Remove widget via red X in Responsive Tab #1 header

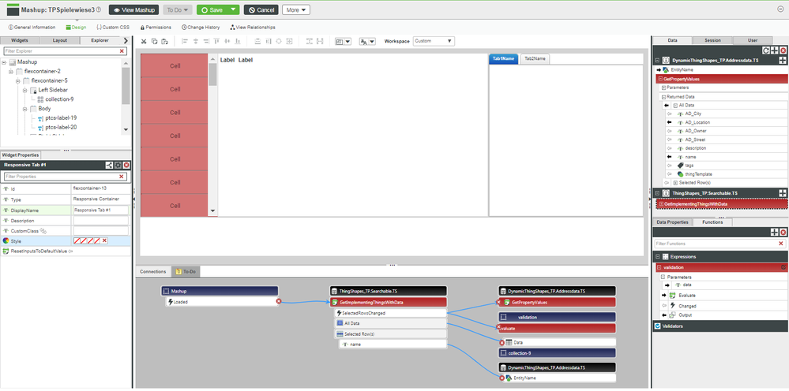pos(126,165)
